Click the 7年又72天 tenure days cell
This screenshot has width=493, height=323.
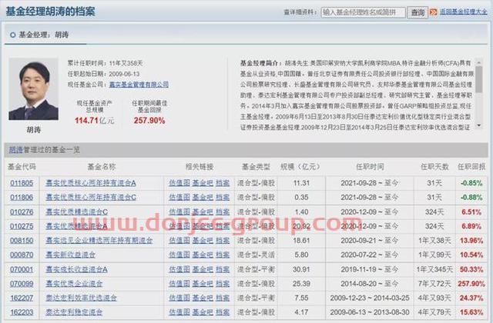click(x=434, y=284)
